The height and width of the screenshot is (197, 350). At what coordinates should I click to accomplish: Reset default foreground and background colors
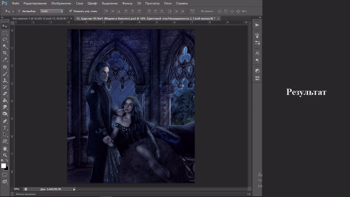pos(2,161)
